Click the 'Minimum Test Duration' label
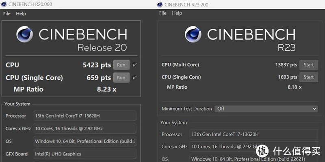325x162 pixels. [186, 109]
